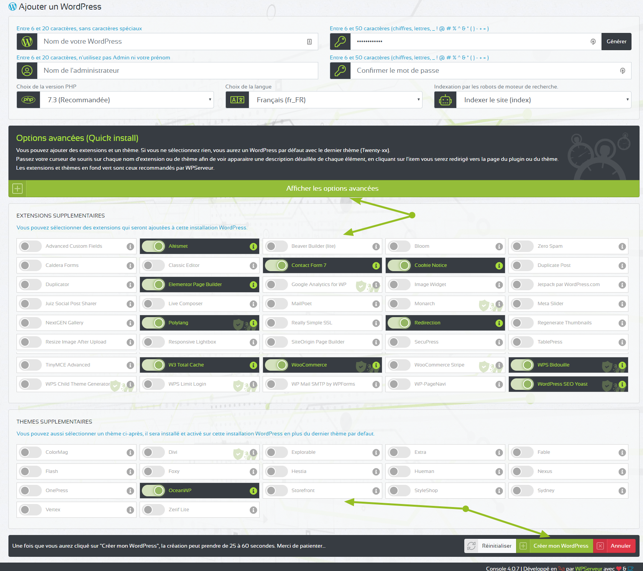Viewport: 643px width, 571px height.
Task: Open the WPServeur link in footer
Action: pos(589,569)
